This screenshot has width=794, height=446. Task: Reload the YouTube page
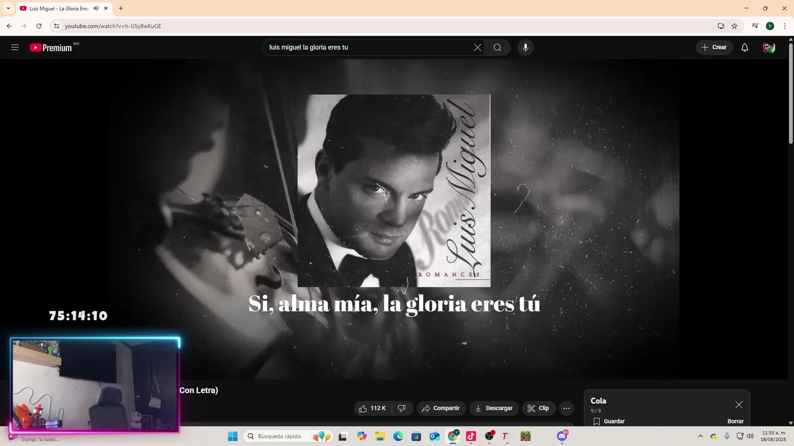click(38, 26)
